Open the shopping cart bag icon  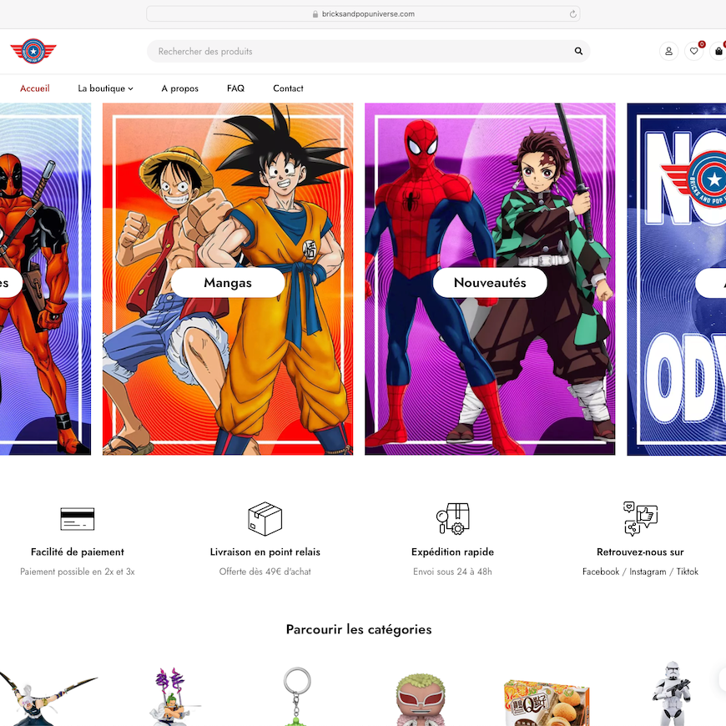718,51
